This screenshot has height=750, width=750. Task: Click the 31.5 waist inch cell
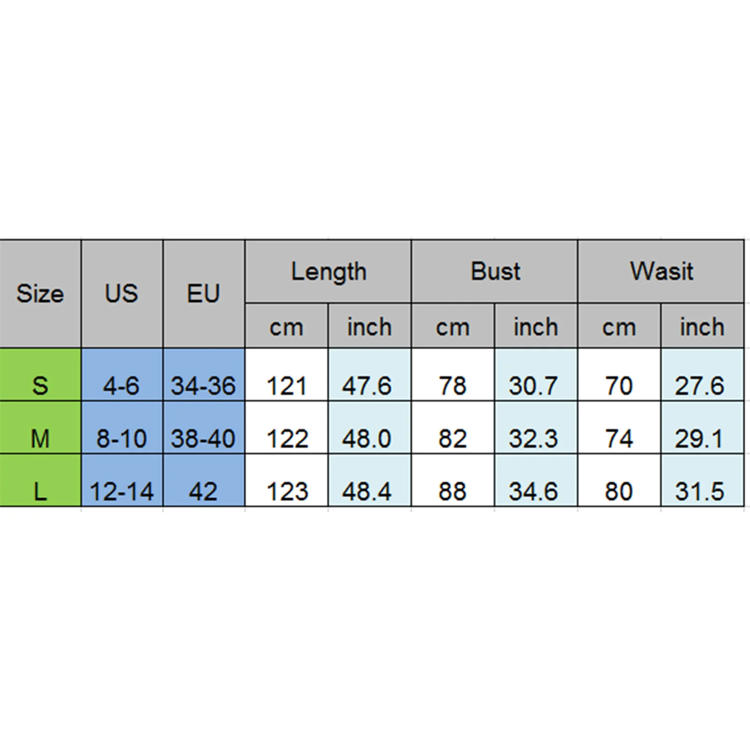tap(702, 480)
